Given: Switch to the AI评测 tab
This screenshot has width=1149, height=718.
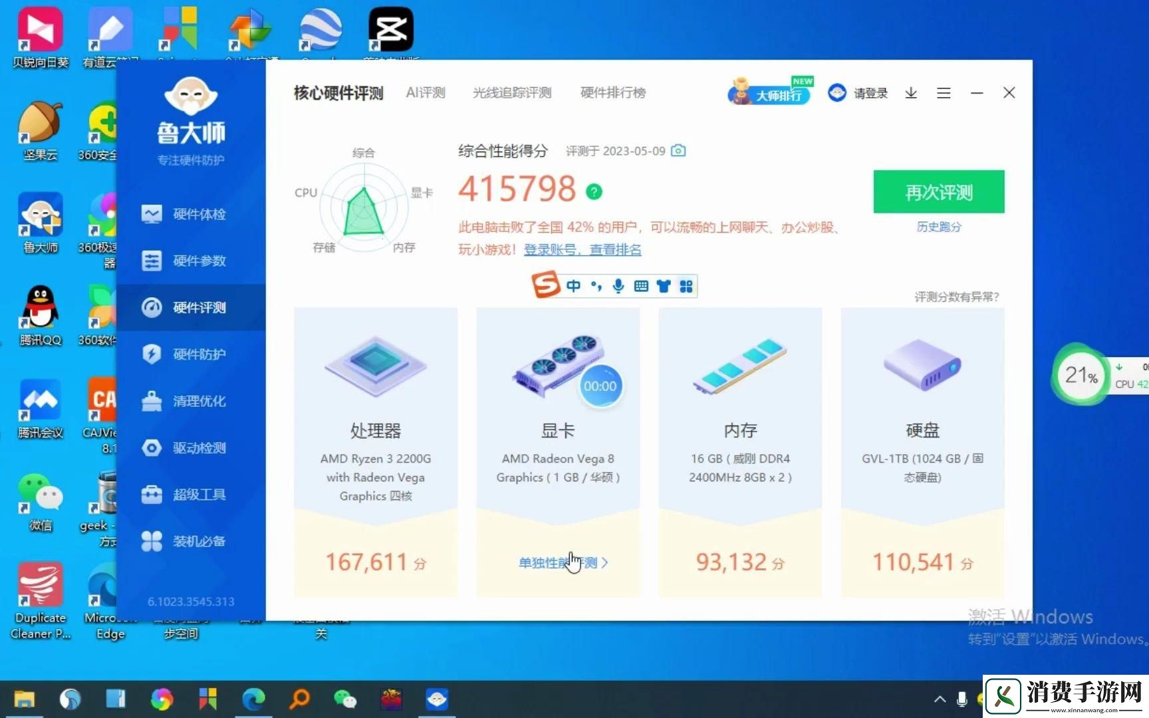Looking at the screenshot, I should (426, 93).
